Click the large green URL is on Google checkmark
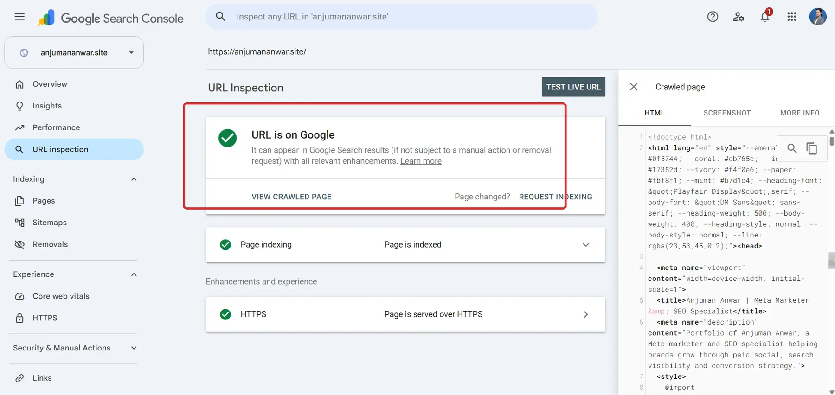This screenshot has width=835, height=395. (x=227, y=138)
